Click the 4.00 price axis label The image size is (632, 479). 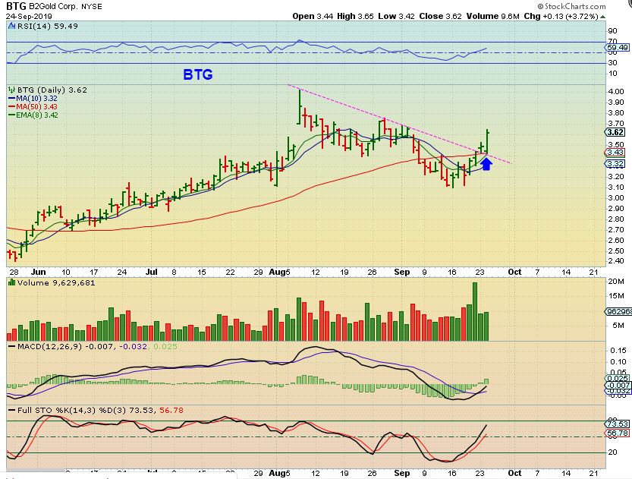coord(616,92)
